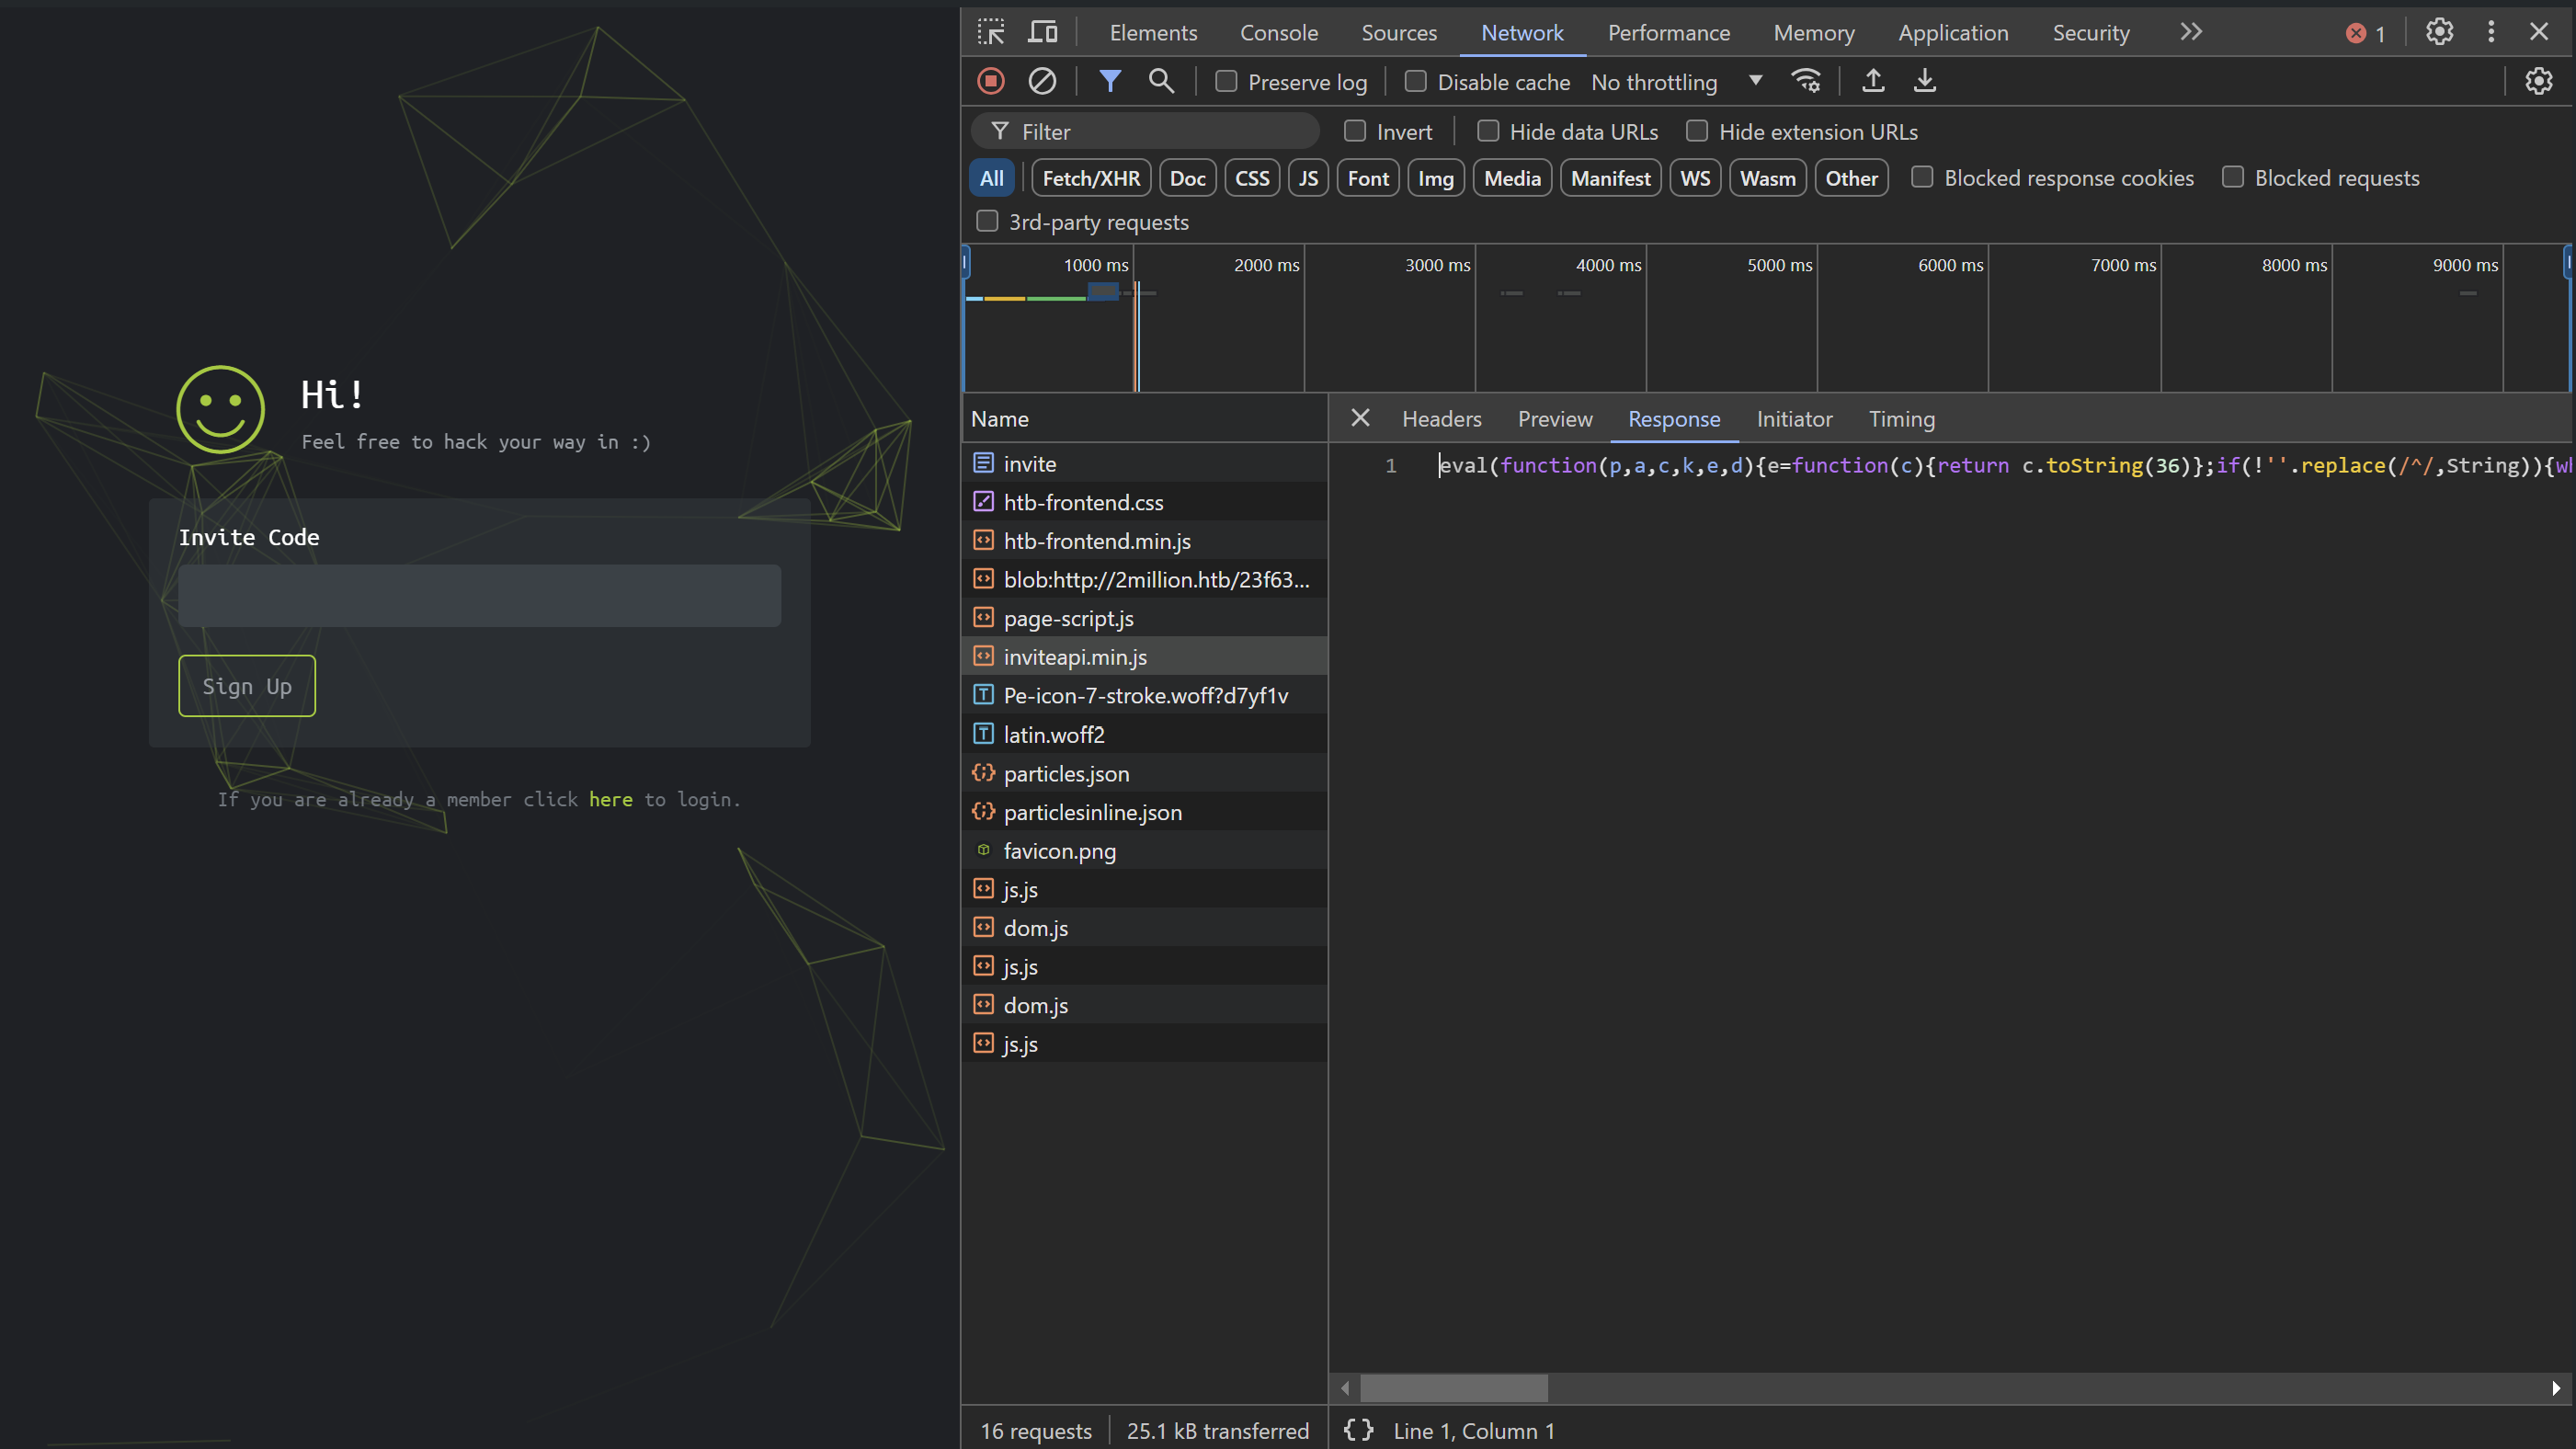2576x1449 pixels.
Task: Click the clear network log icon
Action: (1043, 82)
